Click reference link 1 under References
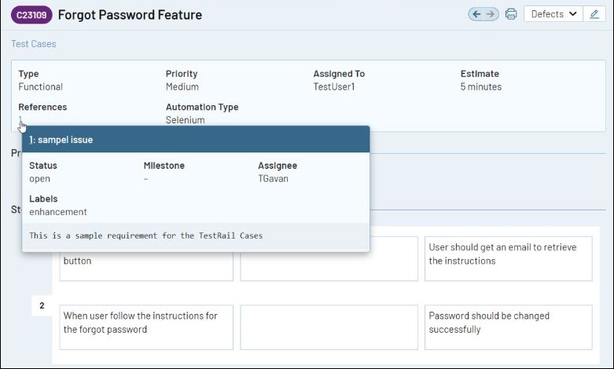The width and height of the screenshot is (614, 369). (x=20, y=120)
